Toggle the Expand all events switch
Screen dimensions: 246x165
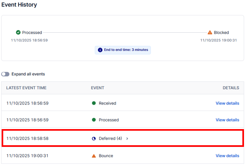pos(5,74)
